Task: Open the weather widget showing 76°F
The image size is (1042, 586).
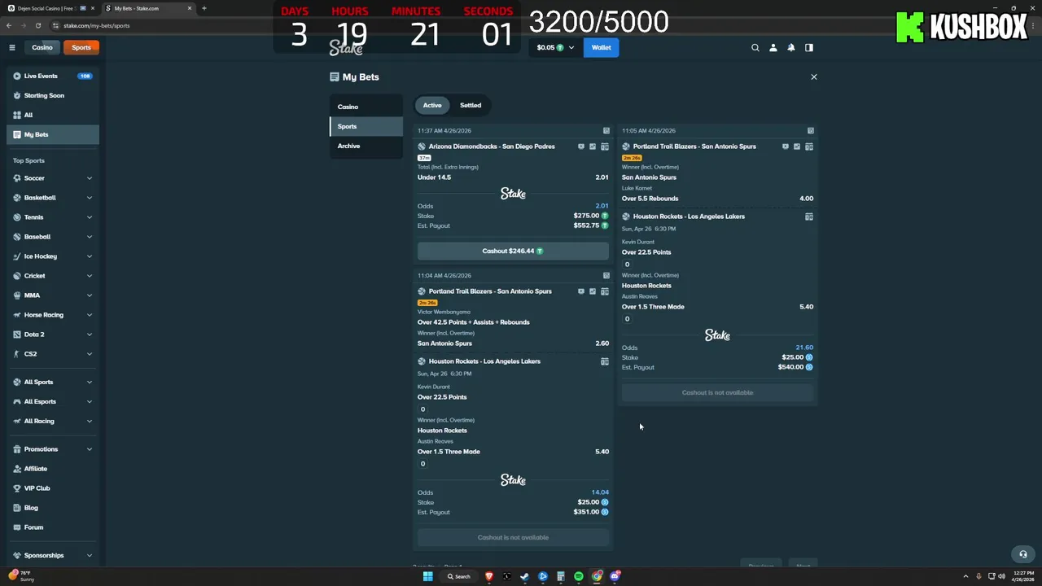Action: click(x=21, y=576)
